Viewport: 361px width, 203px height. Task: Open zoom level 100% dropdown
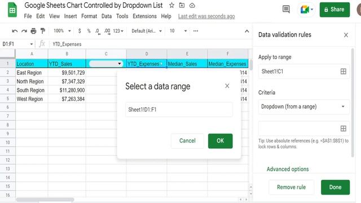click(62, 31)
